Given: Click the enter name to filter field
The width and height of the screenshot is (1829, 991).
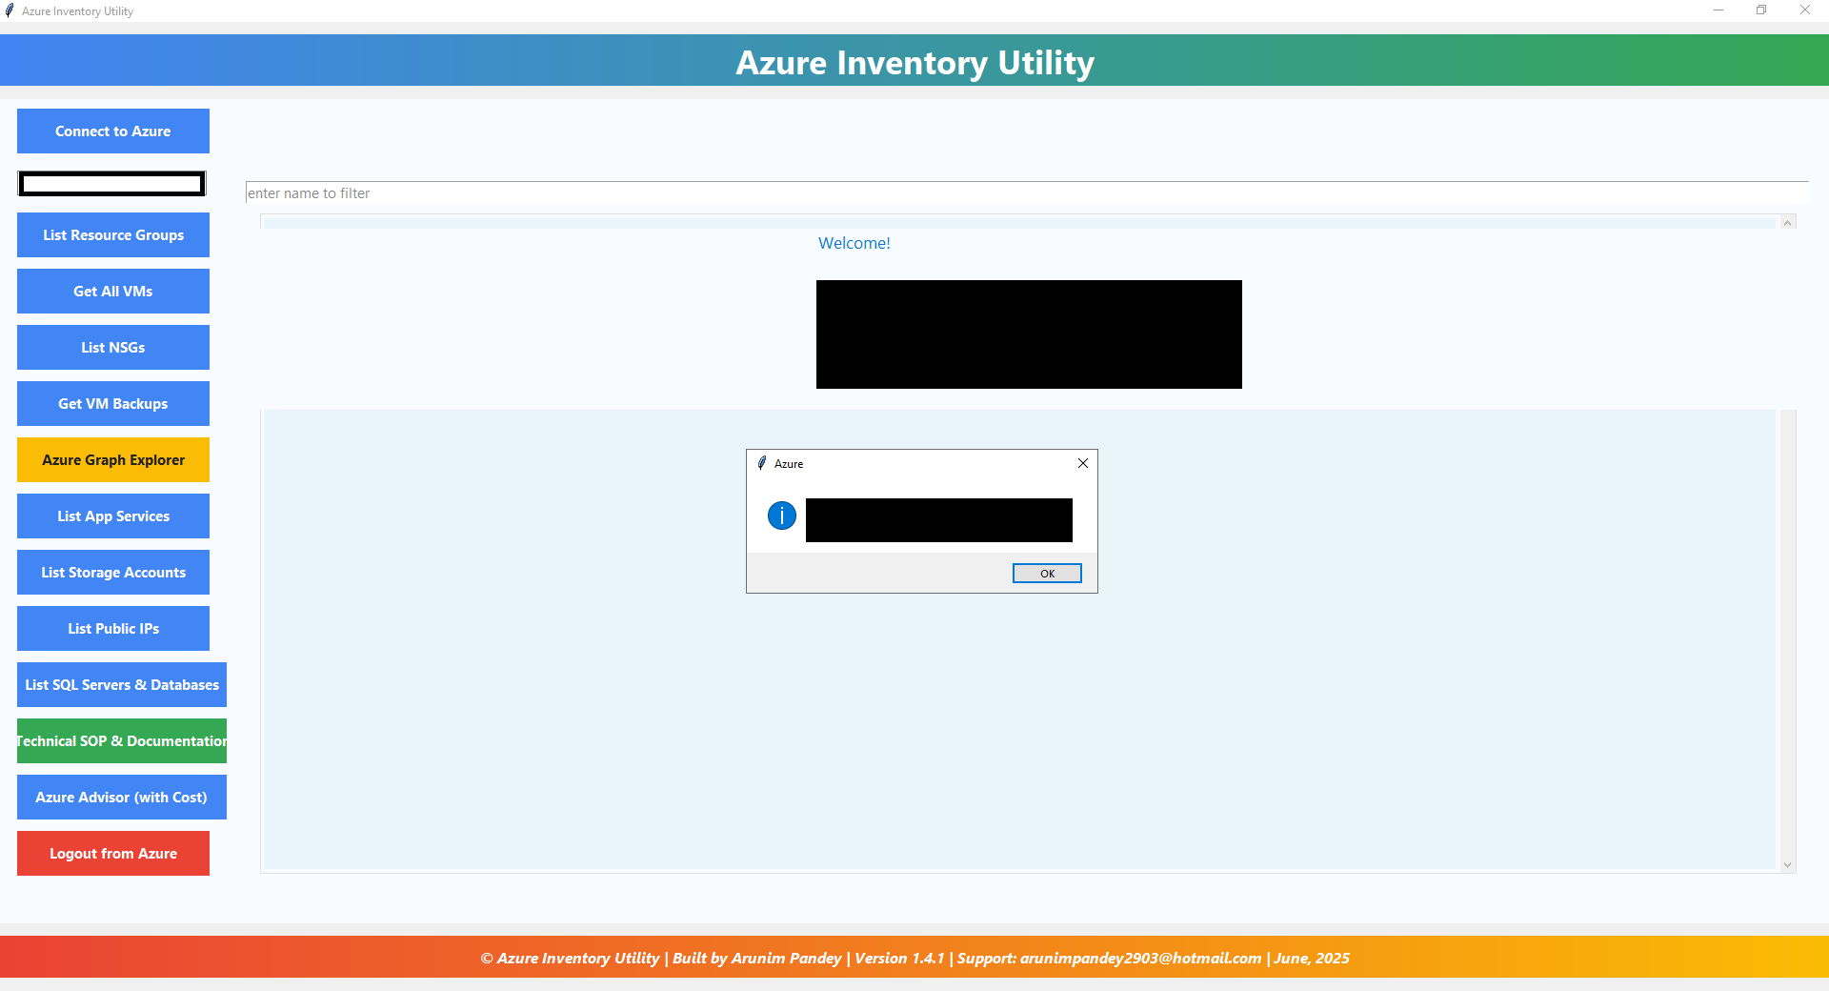Looking at the screenshot, I should [1026, 193].
